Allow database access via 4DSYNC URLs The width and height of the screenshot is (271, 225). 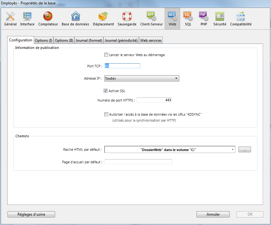coord(106,114)
